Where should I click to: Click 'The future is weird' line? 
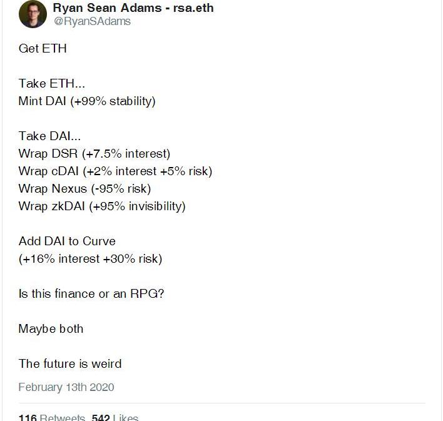pos(70,363)
